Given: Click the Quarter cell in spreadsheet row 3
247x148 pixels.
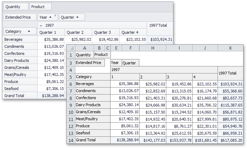Looking at the screenshot, I should pos(130,63).
